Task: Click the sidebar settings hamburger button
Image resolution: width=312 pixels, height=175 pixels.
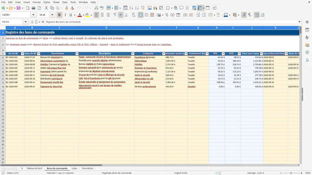Action: tap(307, 22)
